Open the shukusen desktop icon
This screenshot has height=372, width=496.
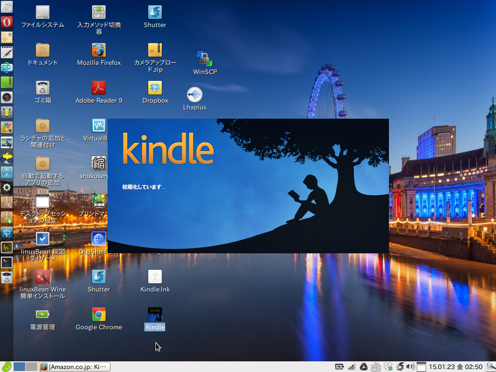pyautogui.click(x=99, y=164)
